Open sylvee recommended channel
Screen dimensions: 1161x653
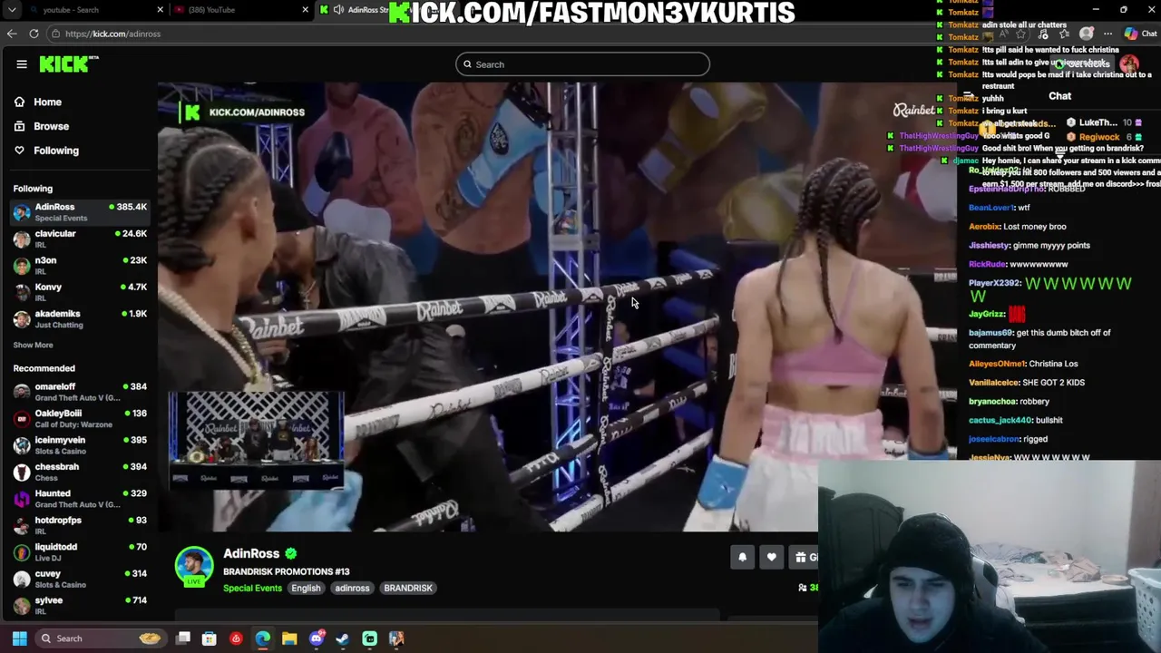[80, 605]
